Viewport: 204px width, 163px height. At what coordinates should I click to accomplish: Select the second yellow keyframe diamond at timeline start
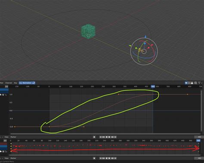point(11,146)
